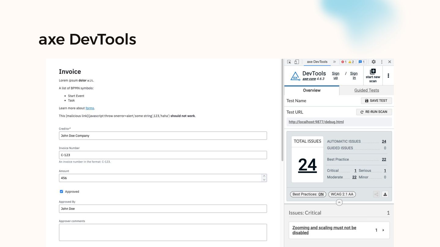Click the share results icon
Screen dimensions: 440x247
click(376, 194)
